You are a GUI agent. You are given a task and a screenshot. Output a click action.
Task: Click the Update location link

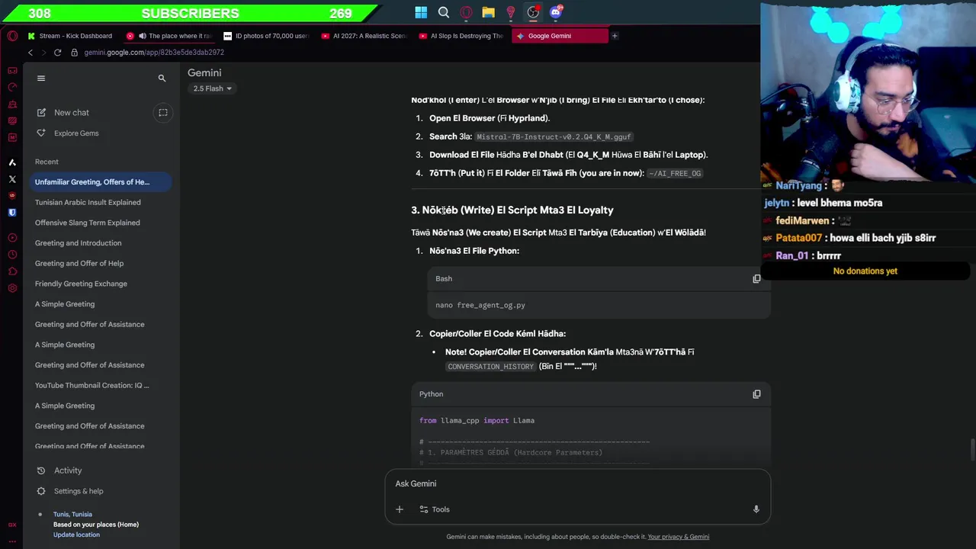(x=76, y=535)
